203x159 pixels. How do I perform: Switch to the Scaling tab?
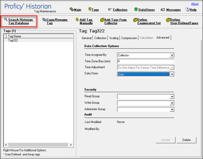(x=114, y=38)
